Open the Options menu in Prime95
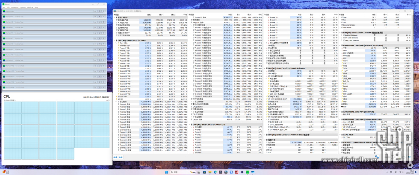The height and width of the screenshot is (175, 419). coord(23,7)
